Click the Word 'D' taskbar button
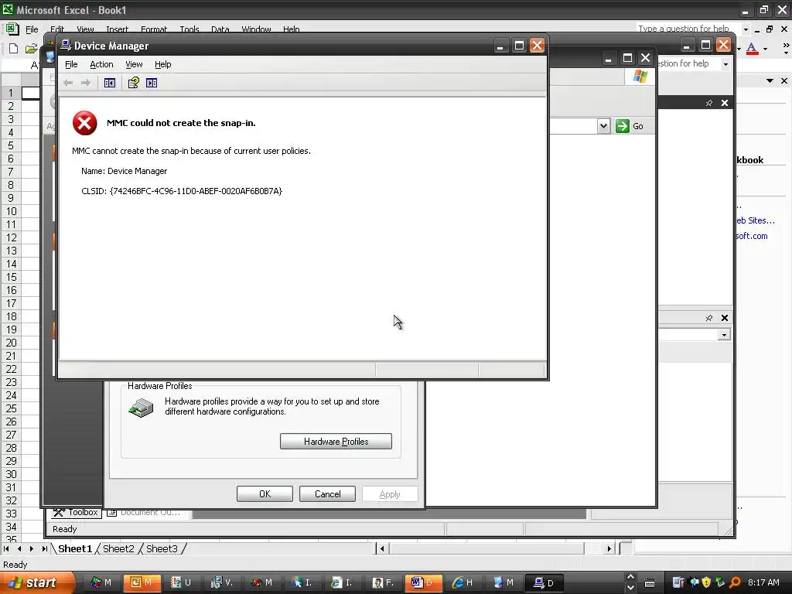This screenshot has height=594, width=792. click(x=423, y=582)
